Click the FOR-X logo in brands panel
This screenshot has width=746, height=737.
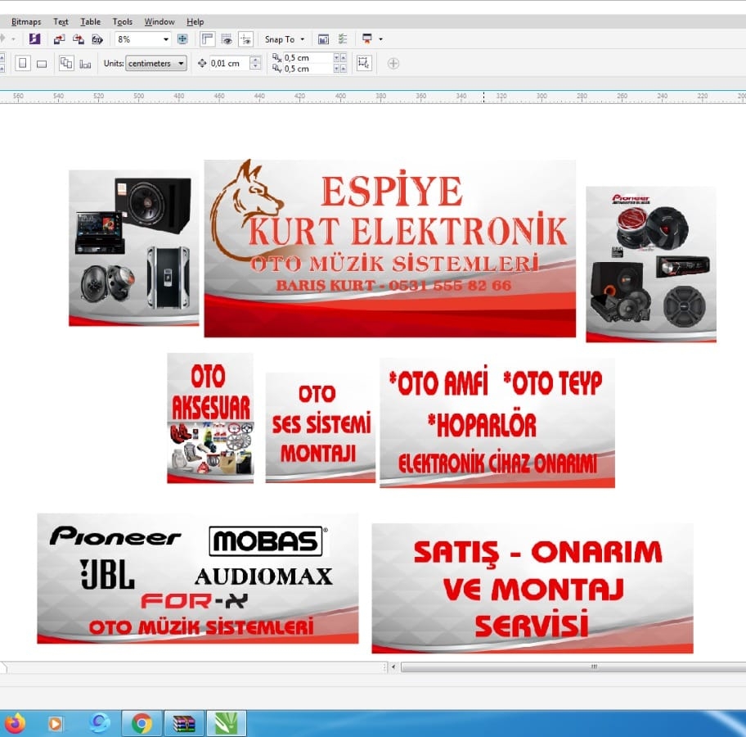pos(194,602)
